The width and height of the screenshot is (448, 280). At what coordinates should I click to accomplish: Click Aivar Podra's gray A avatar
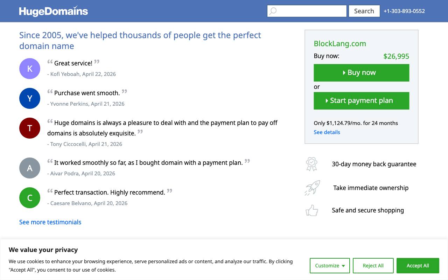tap(30, 168)
